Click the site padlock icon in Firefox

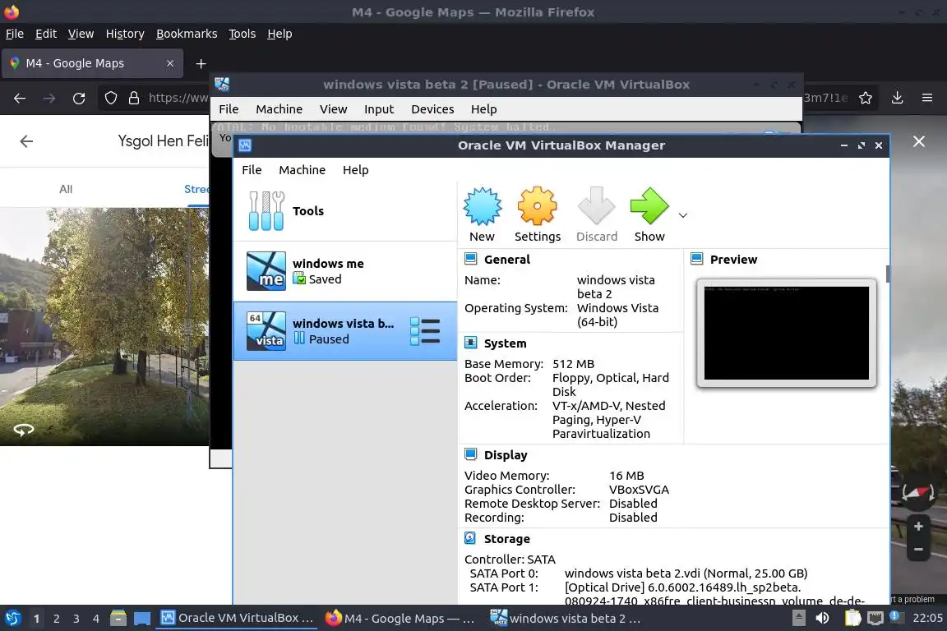coord(134,98)
